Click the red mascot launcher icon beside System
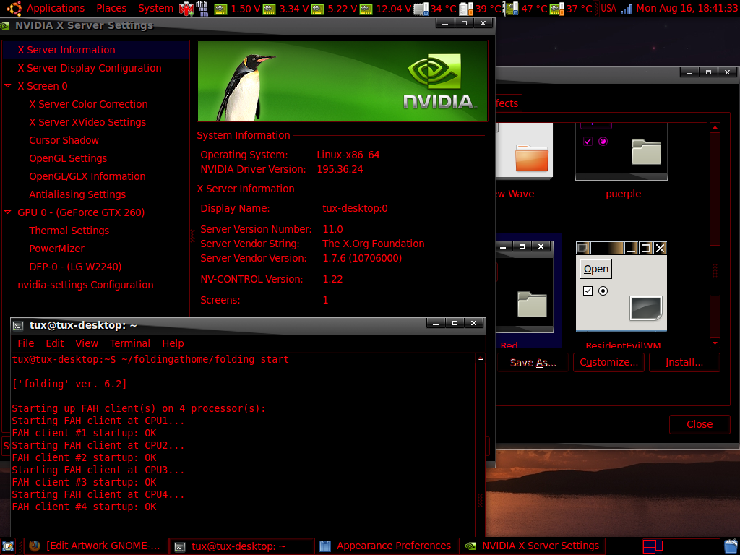Screen dimensions: 740x555 tap(186, 9)
